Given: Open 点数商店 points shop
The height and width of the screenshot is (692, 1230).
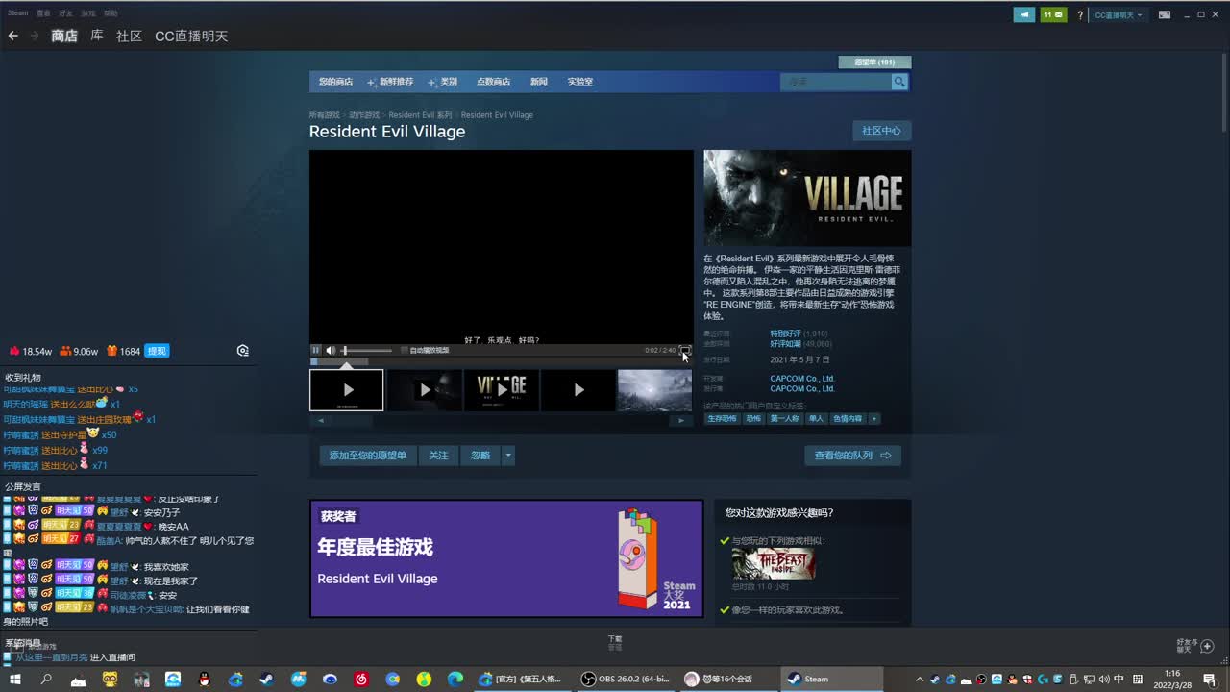Looking at the screenshot, I should (x=493, y=82).
